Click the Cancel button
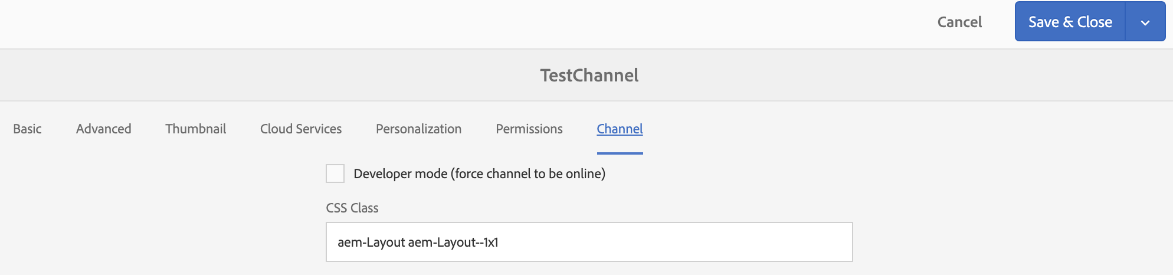The width and height of the screenshot is (1173, 275). coord(959,22)
